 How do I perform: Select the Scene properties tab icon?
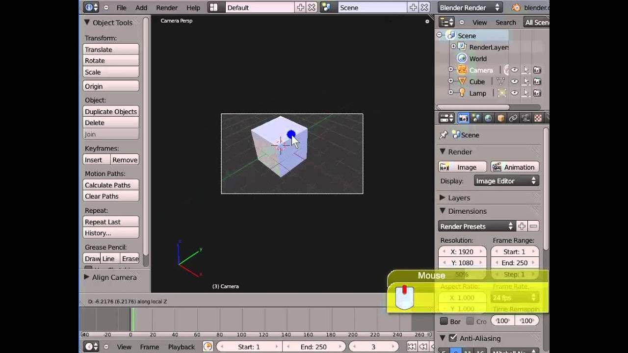pos(476,118)
